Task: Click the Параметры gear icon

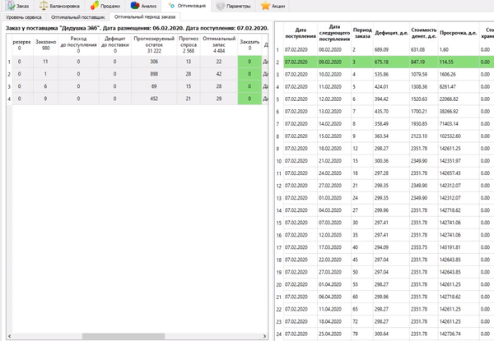Action: click(220, 6)
